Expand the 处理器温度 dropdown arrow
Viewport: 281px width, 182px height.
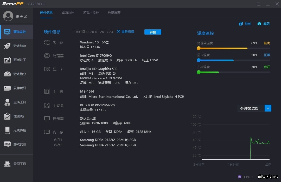coord(268,108)
